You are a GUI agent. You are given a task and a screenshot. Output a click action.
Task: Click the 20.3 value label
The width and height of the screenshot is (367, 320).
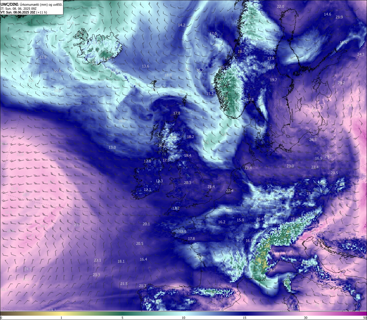188,183
